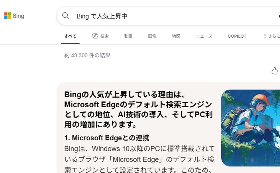This screenshot has height=173, width=280.
Task: Click the 検索 tab label
Action: [x=104, y=36]
